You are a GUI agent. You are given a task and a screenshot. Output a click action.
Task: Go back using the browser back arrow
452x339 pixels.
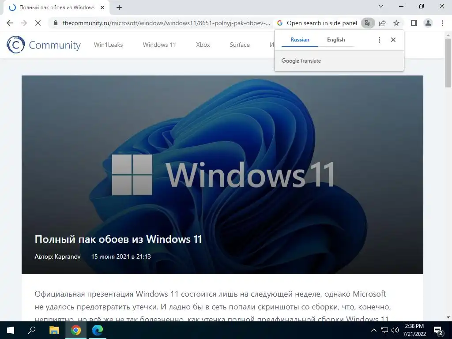pos(10,23)
